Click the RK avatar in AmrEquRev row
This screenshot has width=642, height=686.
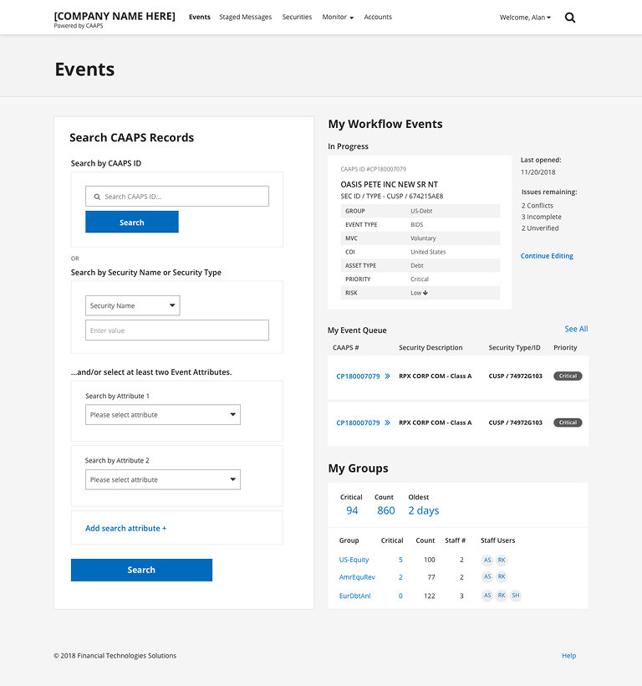tap(502, 576)
